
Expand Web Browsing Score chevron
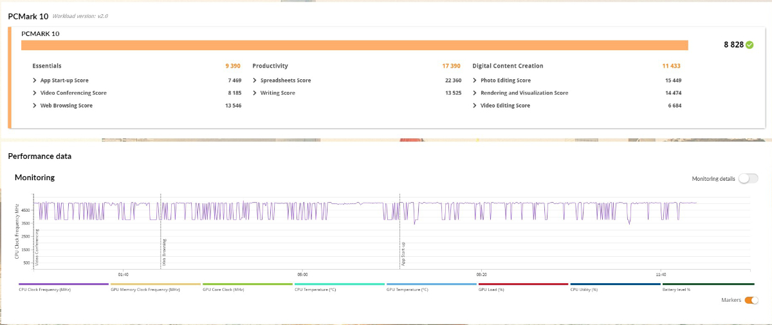(x=35, y=106)
